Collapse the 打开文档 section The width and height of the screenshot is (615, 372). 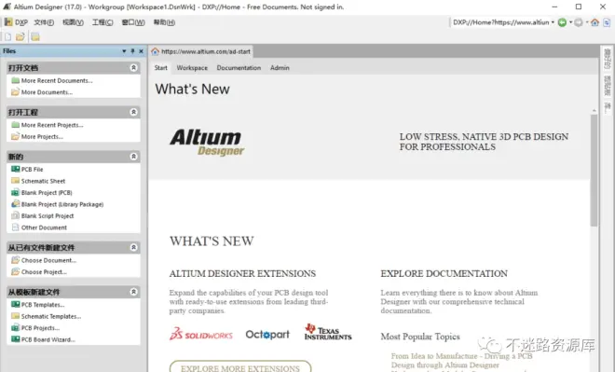(x=133, y=67)
